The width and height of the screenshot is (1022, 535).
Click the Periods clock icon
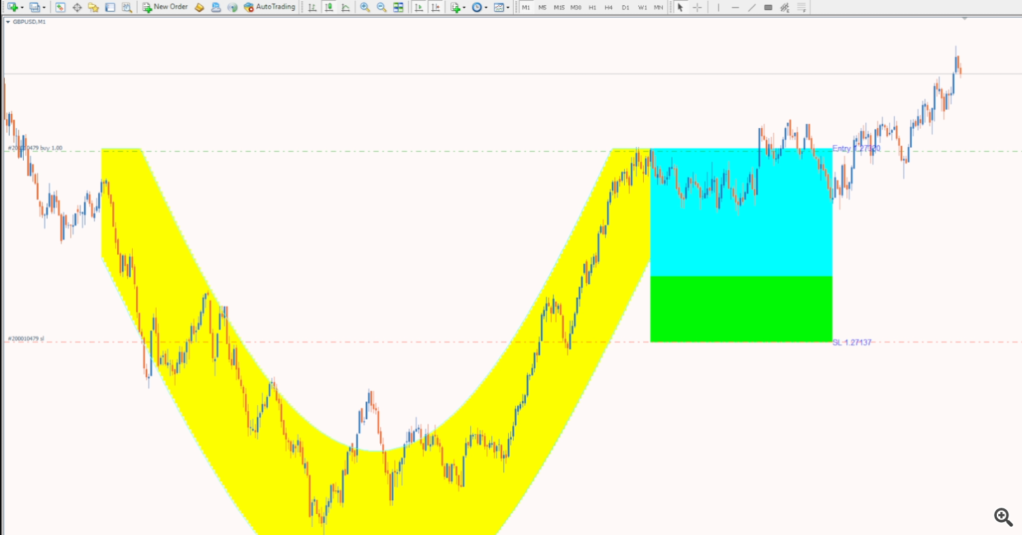point(476,7)
